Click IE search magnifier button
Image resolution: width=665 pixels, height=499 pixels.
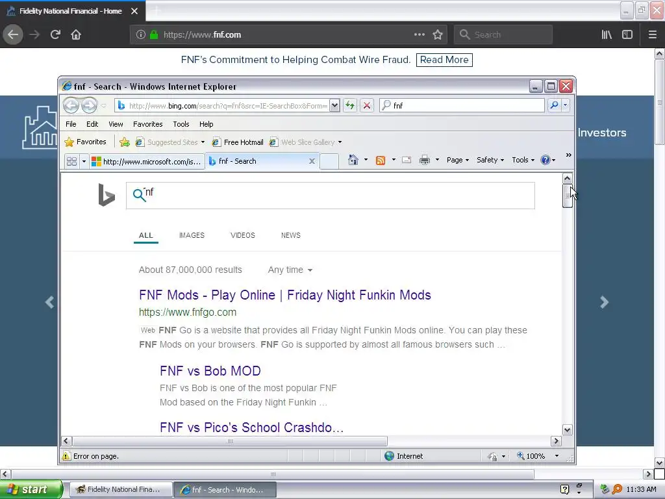(x=554, y=105)
